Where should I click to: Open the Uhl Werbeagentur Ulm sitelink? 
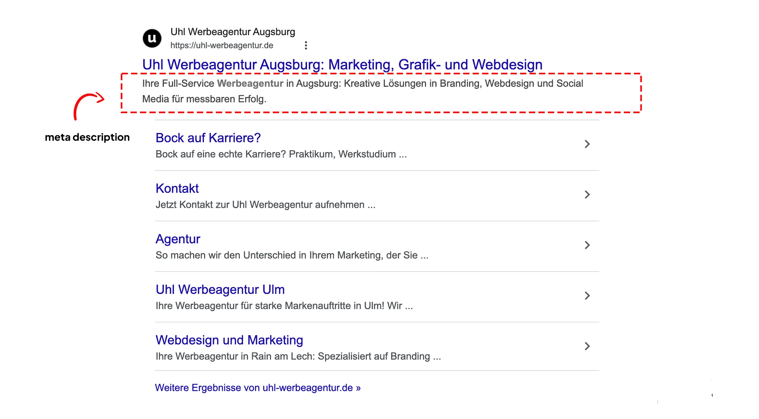click(x=220, y=289)
